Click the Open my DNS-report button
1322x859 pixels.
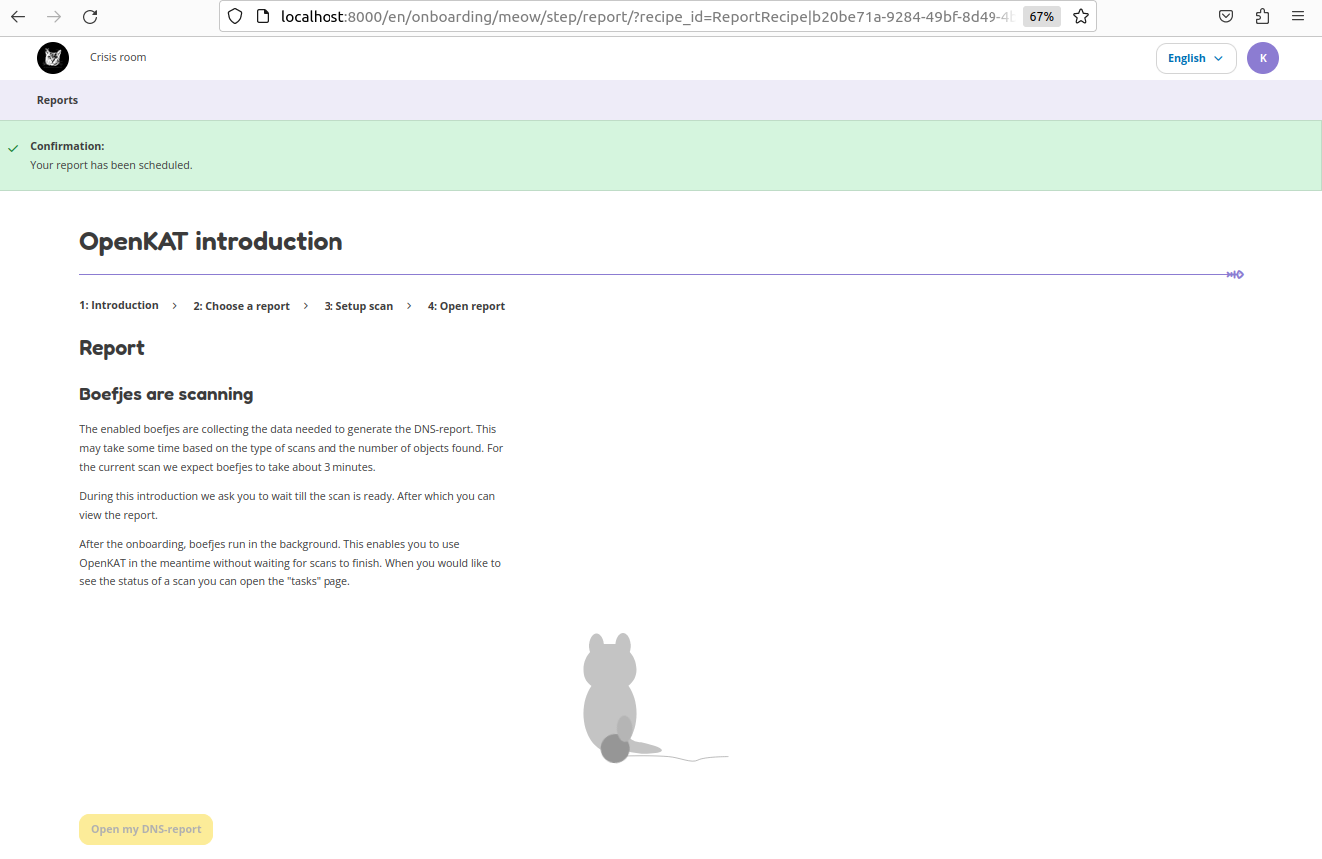[146, 829]
